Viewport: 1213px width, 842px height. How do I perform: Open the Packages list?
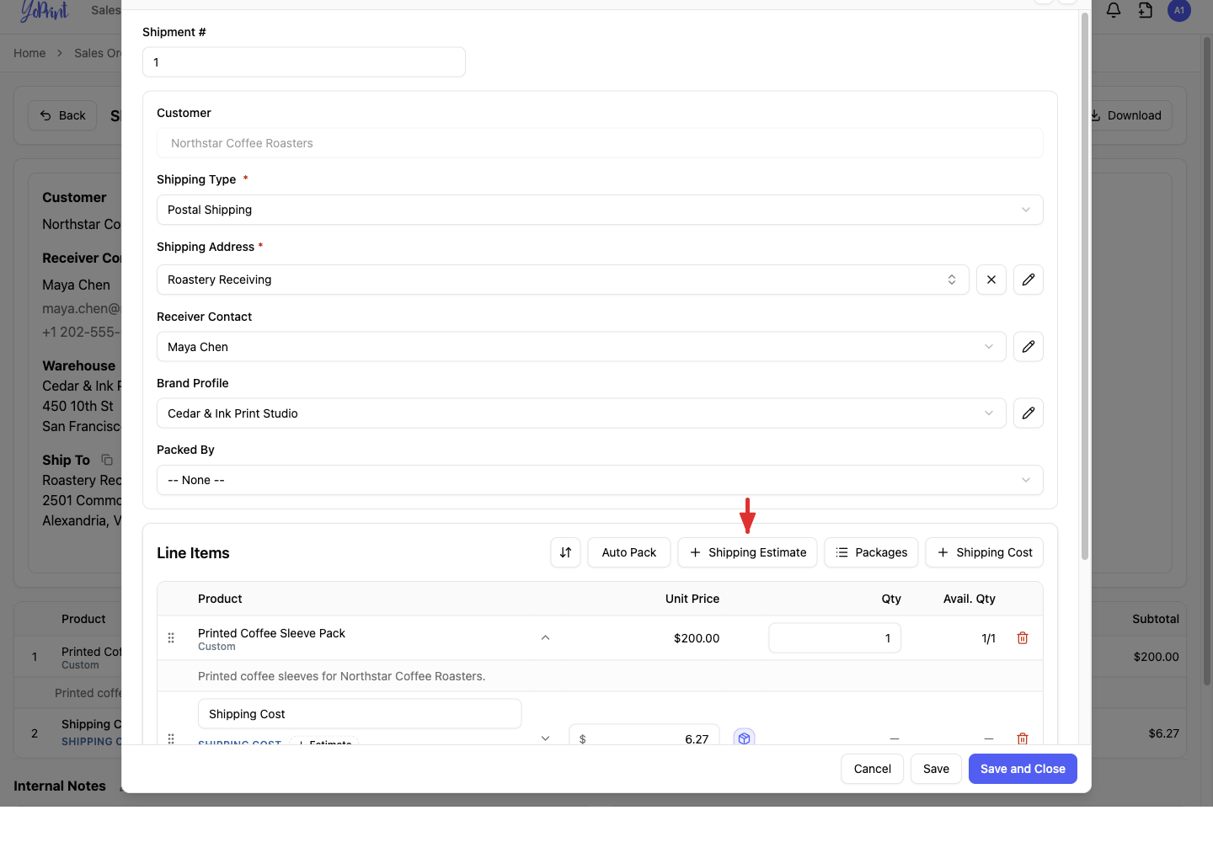(x=872, y=552)
